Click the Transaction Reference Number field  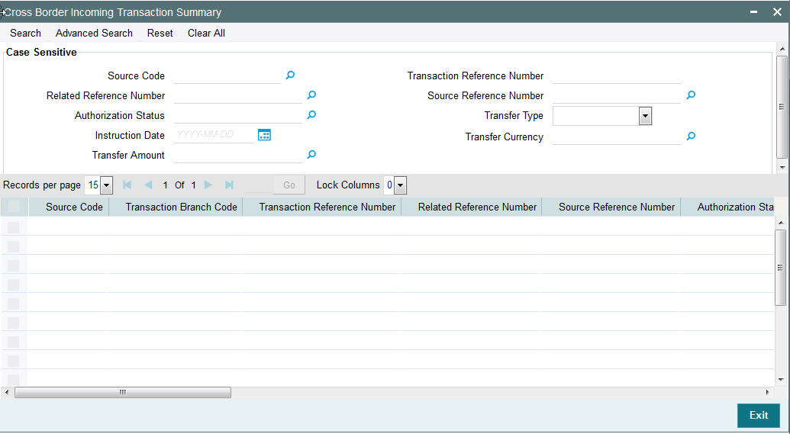(x=617, y=76)
